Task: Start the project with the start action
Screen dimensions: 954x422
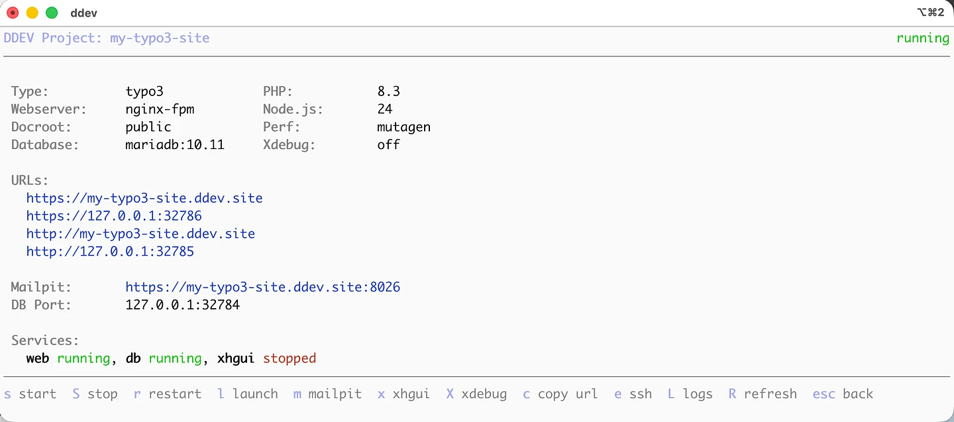Action: pos(30,394)
